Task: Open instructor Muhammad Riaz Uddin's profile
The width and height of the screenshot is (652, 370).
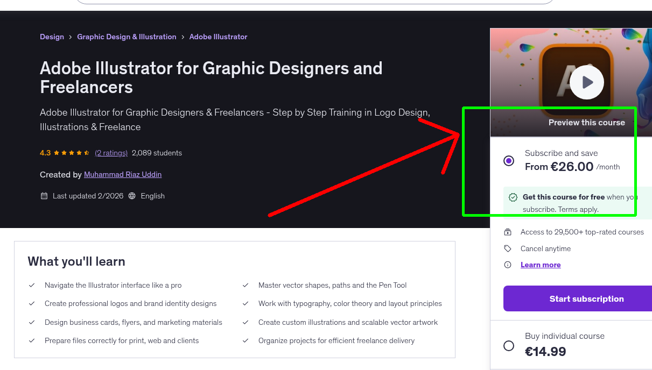Action: [x=123, y=174]
